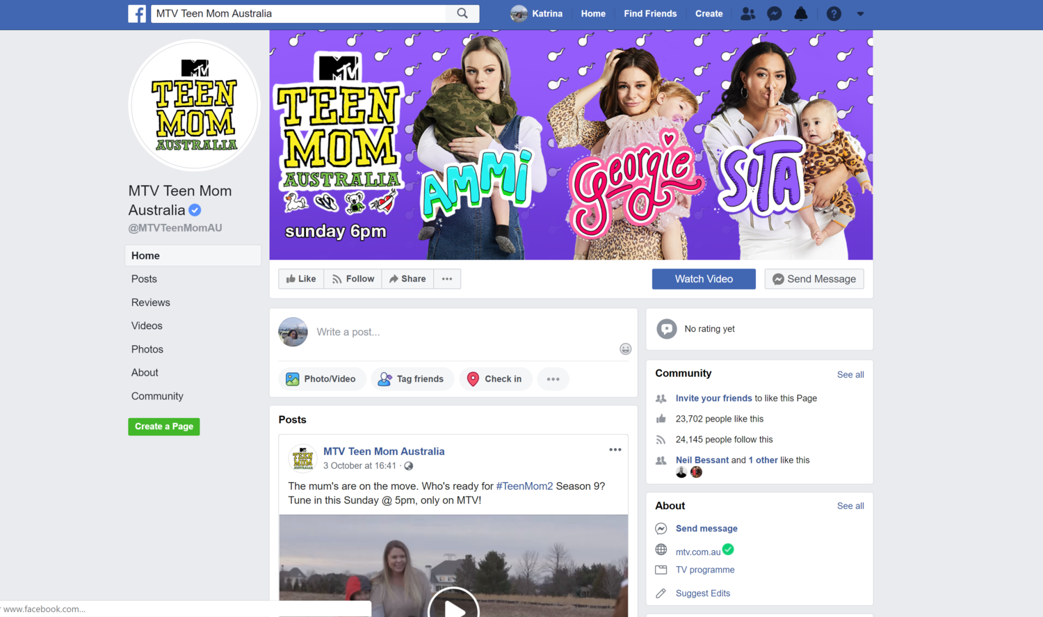The image size is (1043, 617).
Task: Click Find Friends in top bar
Action: click(650, 13)
